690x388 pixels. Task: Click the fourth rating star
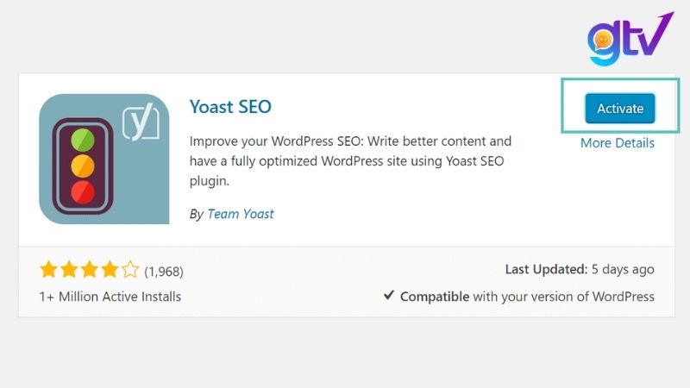110,271
